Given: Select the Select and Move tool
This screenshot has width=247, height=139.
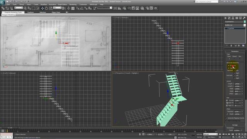Looking at the screenshot, I should click(x=42, y=8).
